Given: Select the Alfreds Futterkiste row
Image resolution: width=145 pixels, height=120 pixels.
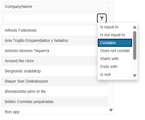Looking at the screenshot, I should coord(50,30).
